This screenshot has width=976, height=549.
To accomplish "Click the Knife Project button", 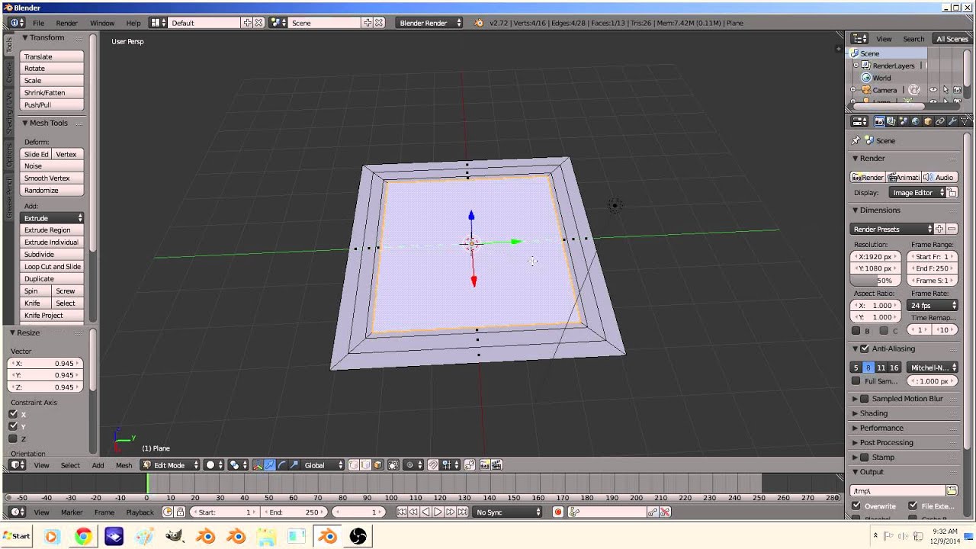I will pos(52,316).
